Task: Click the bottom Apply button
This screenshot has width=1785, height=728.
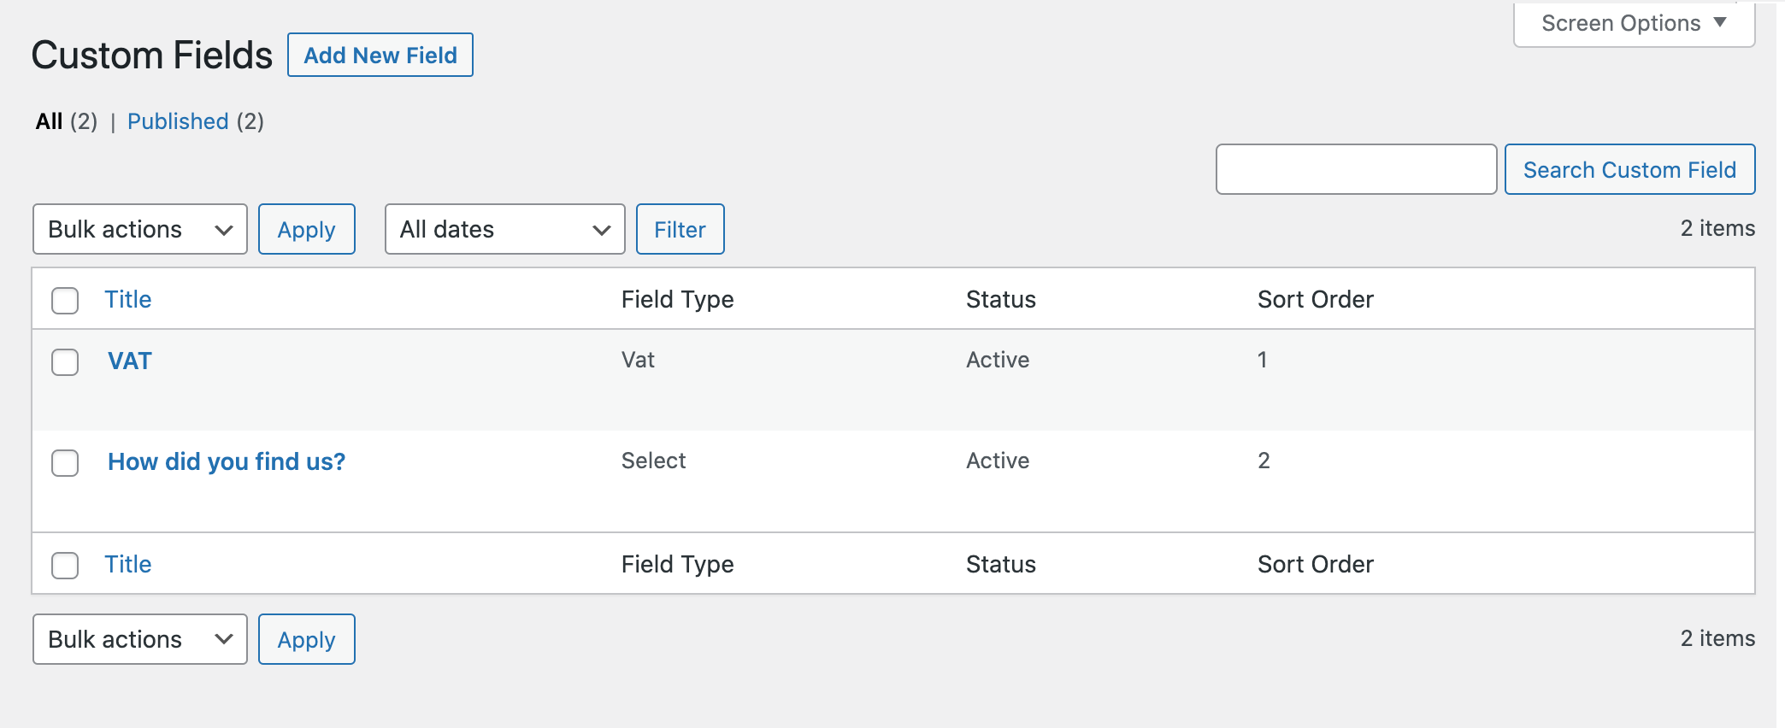Action: coord(306,639)
